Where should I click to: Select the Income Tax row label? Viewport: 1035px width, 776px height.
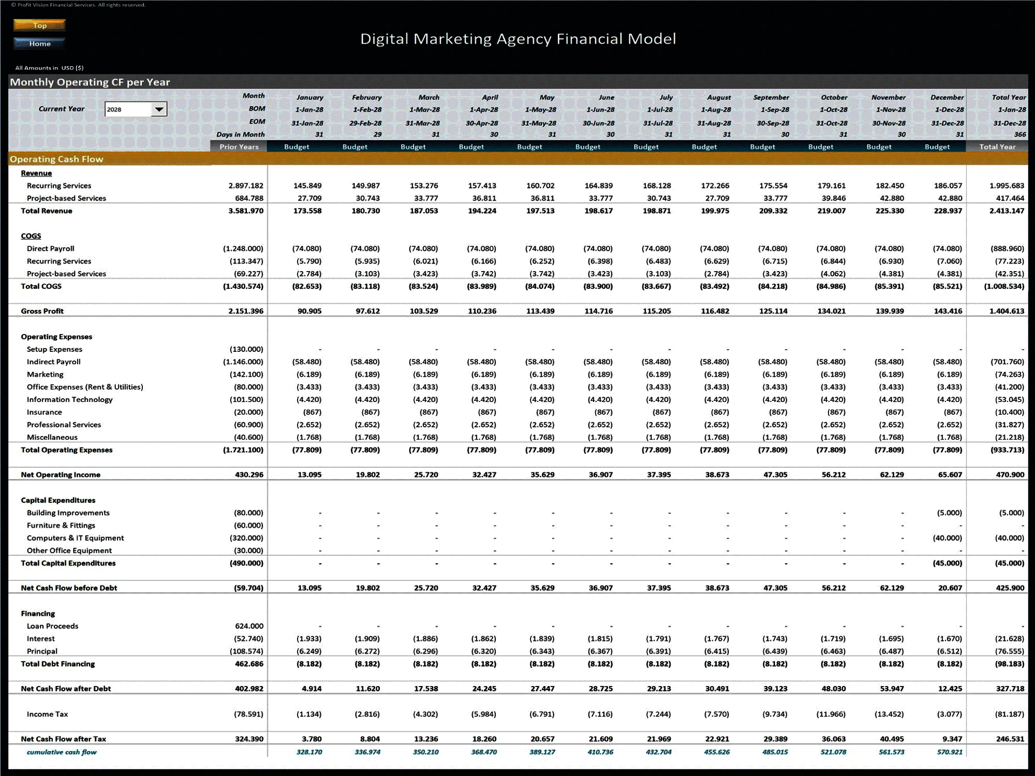tap(47, 713)
